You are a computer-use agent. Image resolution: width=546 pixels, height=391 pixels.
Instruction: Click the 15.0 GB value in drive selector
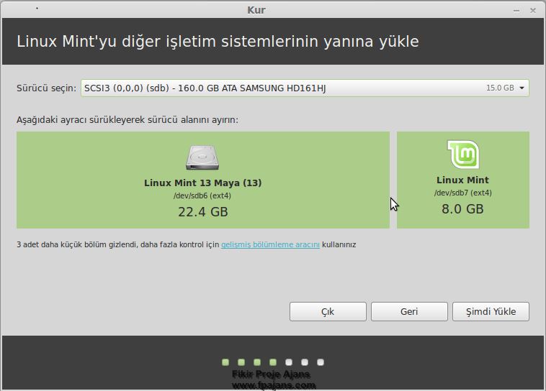point(500,88)
